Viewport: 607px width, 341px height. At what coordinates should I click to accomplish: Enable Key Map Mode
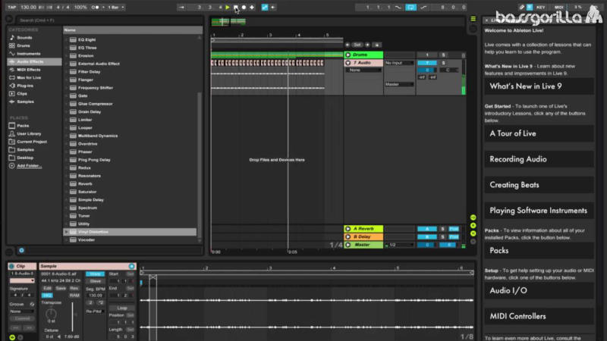coord(541,7)
